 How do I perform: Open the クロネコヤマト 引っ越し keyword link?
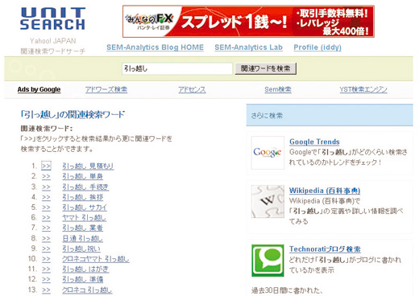[96, 259]
